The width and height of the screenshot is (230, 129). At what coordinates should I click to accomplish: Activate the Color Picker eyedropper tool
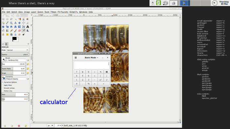click(7, 23)
